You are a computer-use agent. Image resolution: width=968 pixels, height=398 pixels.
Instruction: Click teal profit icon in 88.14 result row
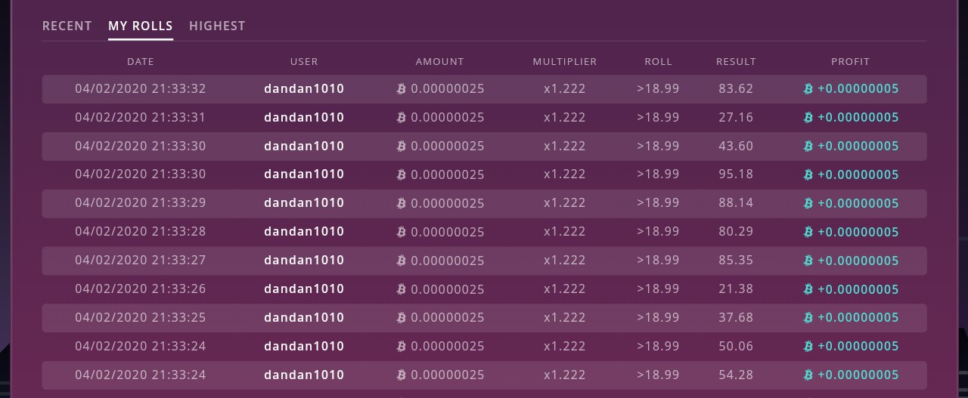pos(808,204)
